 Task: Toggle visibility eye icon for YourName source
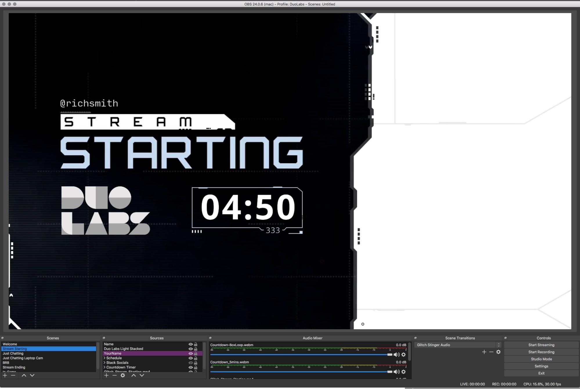[x=190, y=353]
